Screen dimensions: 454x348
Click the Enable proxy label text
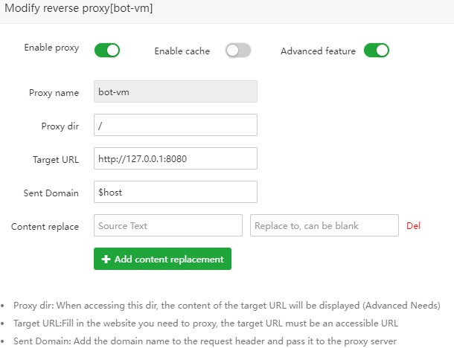coord(51,48)
